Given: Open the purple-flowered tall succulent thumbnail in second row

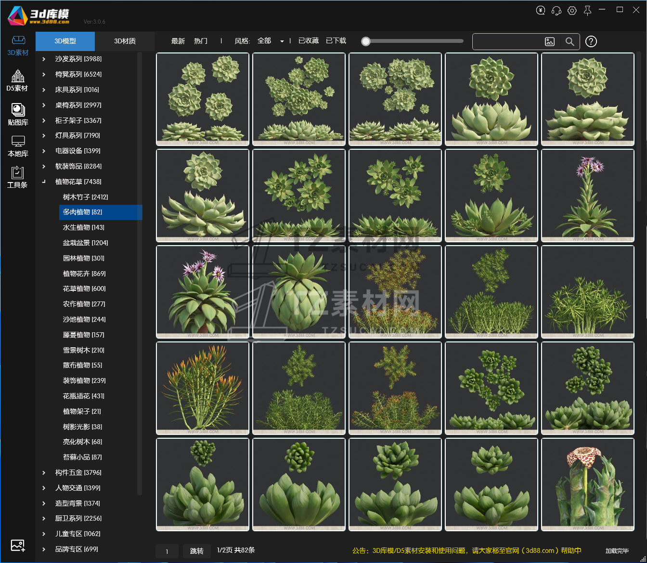Looking at the screenshot, I should (x=588, y=196).
